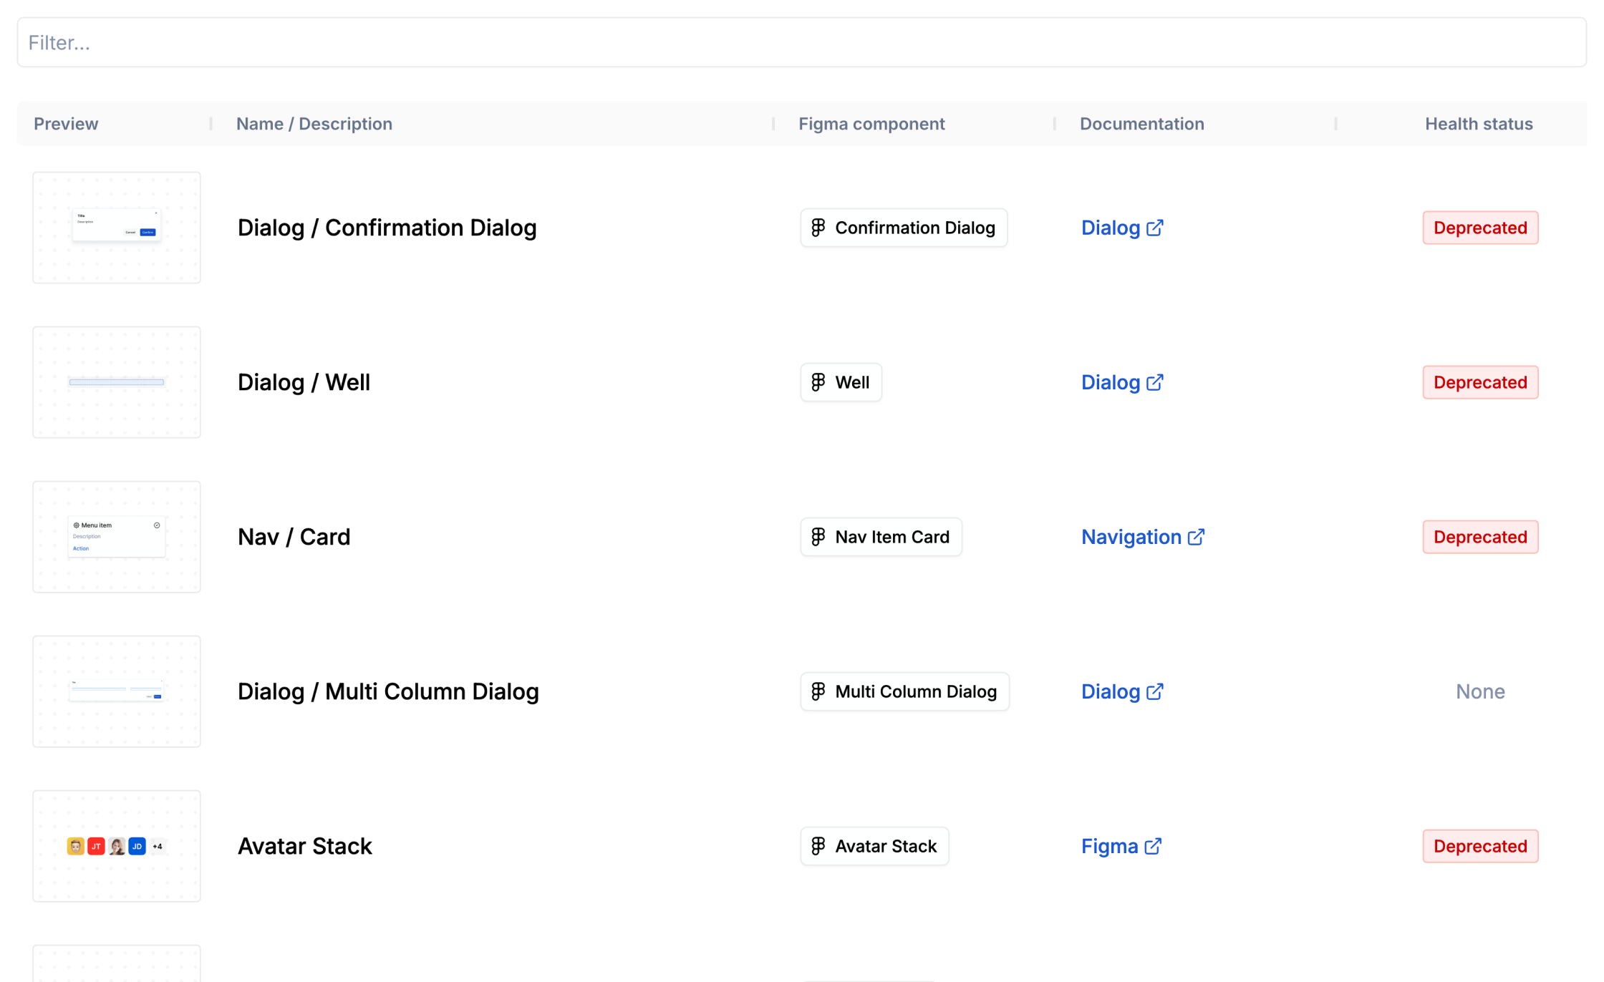Click Nav / Card preview thumbnail

tap(117, 537)
